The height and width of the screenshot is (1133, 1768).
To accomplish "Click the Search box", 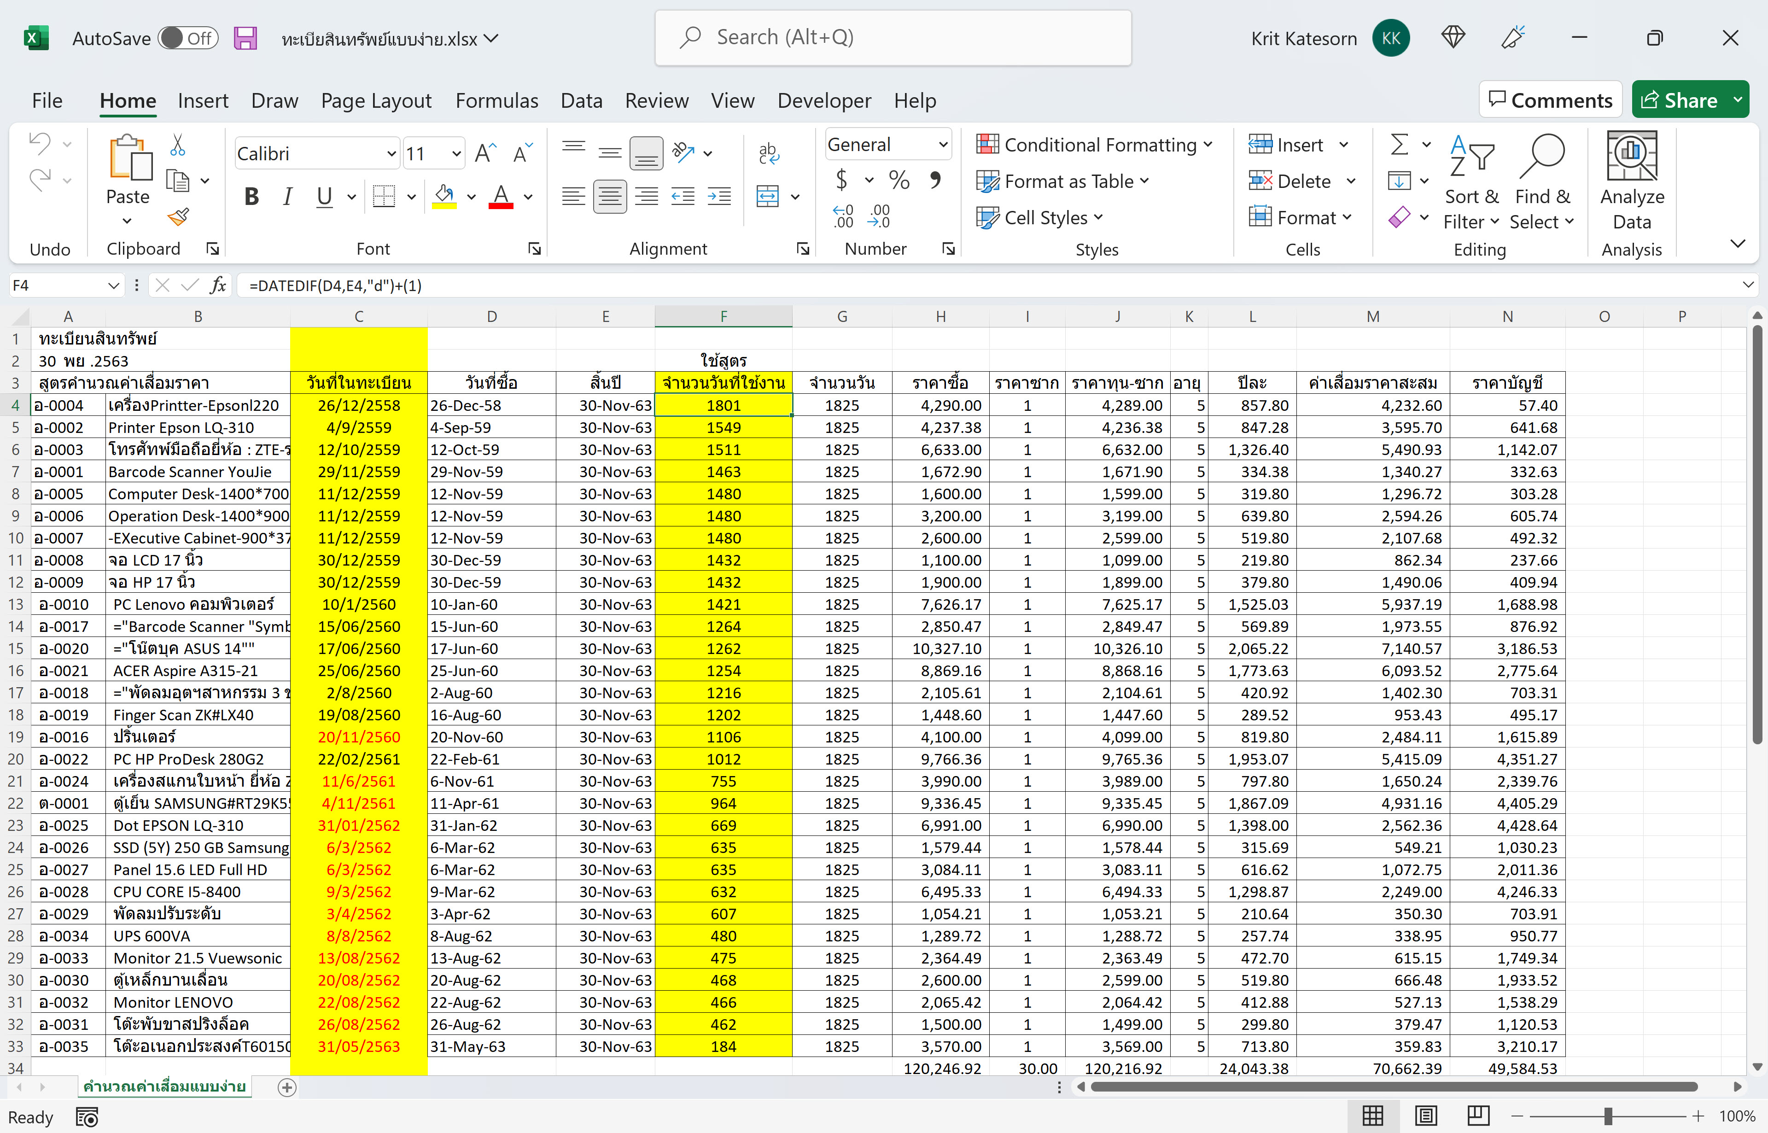I will [x=893, y=38].
